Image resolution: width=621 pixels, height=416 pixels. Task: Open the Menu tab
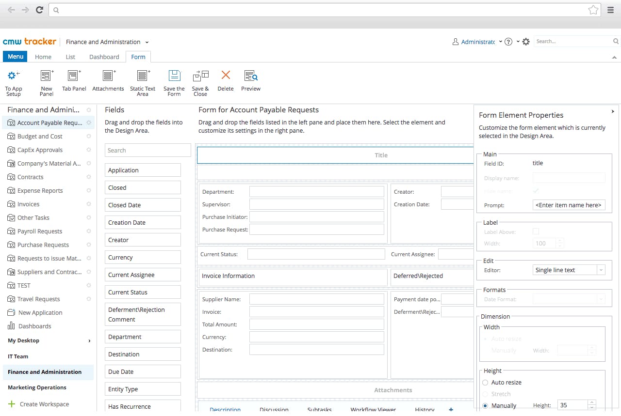16,57
